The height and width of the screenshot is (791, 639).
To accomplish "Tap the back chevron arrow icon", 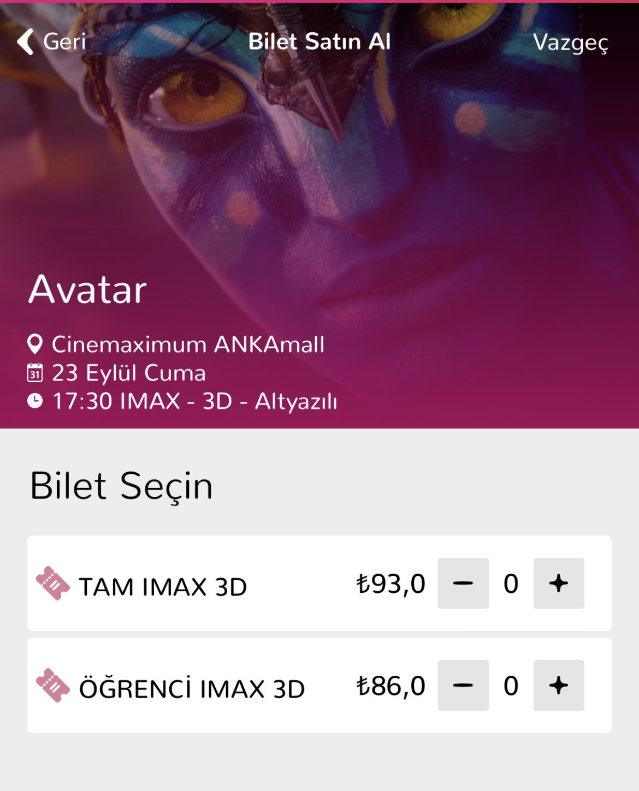I will [x=25, y=41].
